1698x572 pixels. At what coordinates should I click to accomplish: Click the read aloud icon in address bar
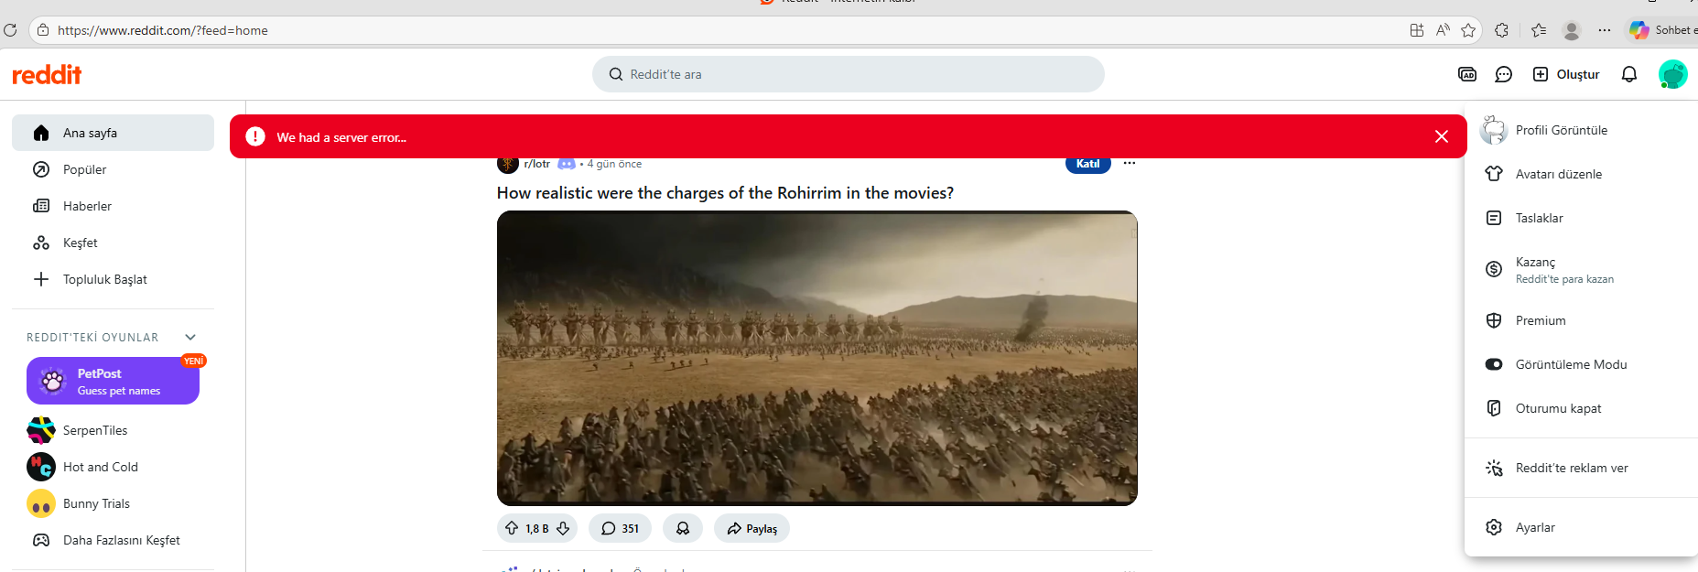click(x=1443, y=30)
